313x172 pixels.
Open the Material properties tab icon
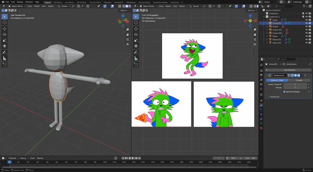(x=261, y=128)
